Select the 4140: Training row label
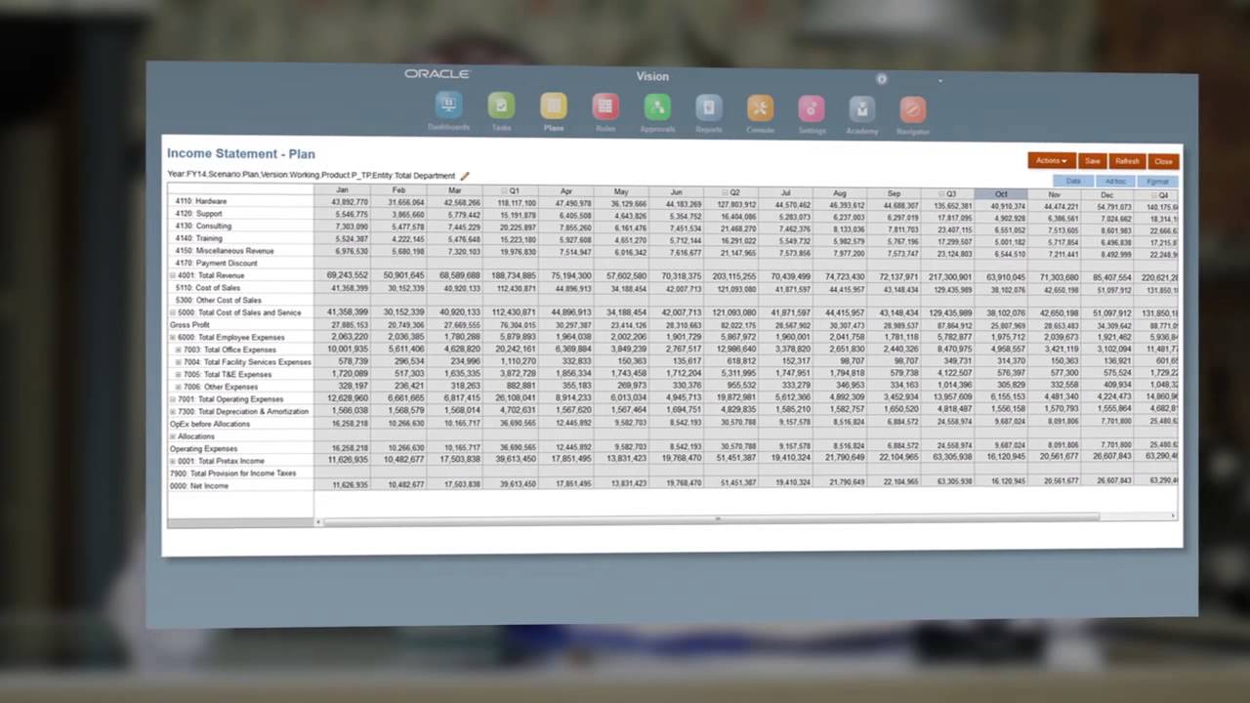1250x703 pixels. [199, 238]
